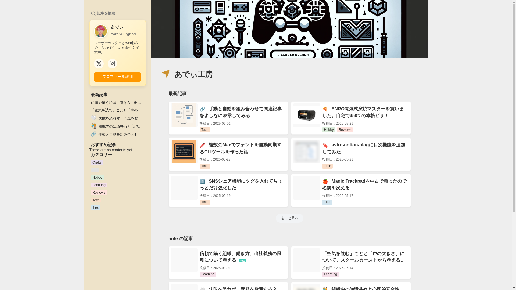This screenshot has width=516, height=290.
Task: Click the あでぃ工房 site title
Action: (x=193, y=74)
